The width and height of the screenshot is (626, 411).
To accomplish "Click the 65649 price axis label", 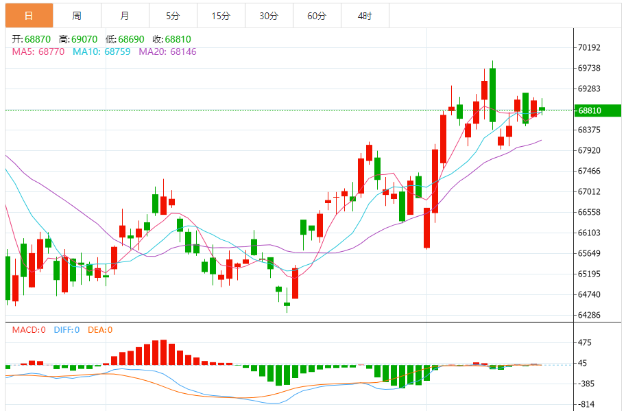I will point(589,253).
